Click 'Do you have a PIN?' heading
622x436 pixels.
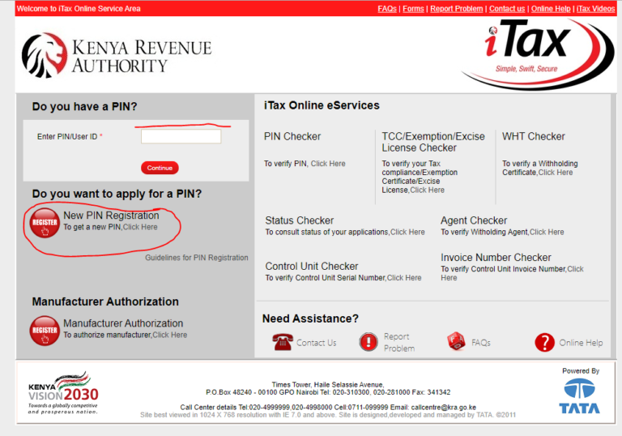[84, 106]
